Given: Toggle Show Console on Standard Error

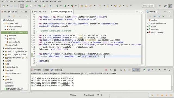Looking at the screenshot, I should click(x=138, y=70).
